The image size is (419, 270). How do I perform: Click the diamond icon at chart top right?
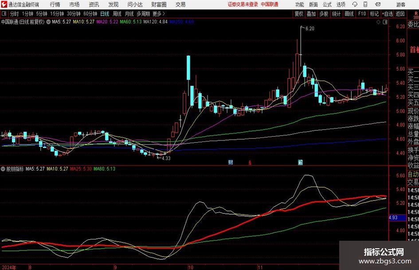[x=378, y=22]
